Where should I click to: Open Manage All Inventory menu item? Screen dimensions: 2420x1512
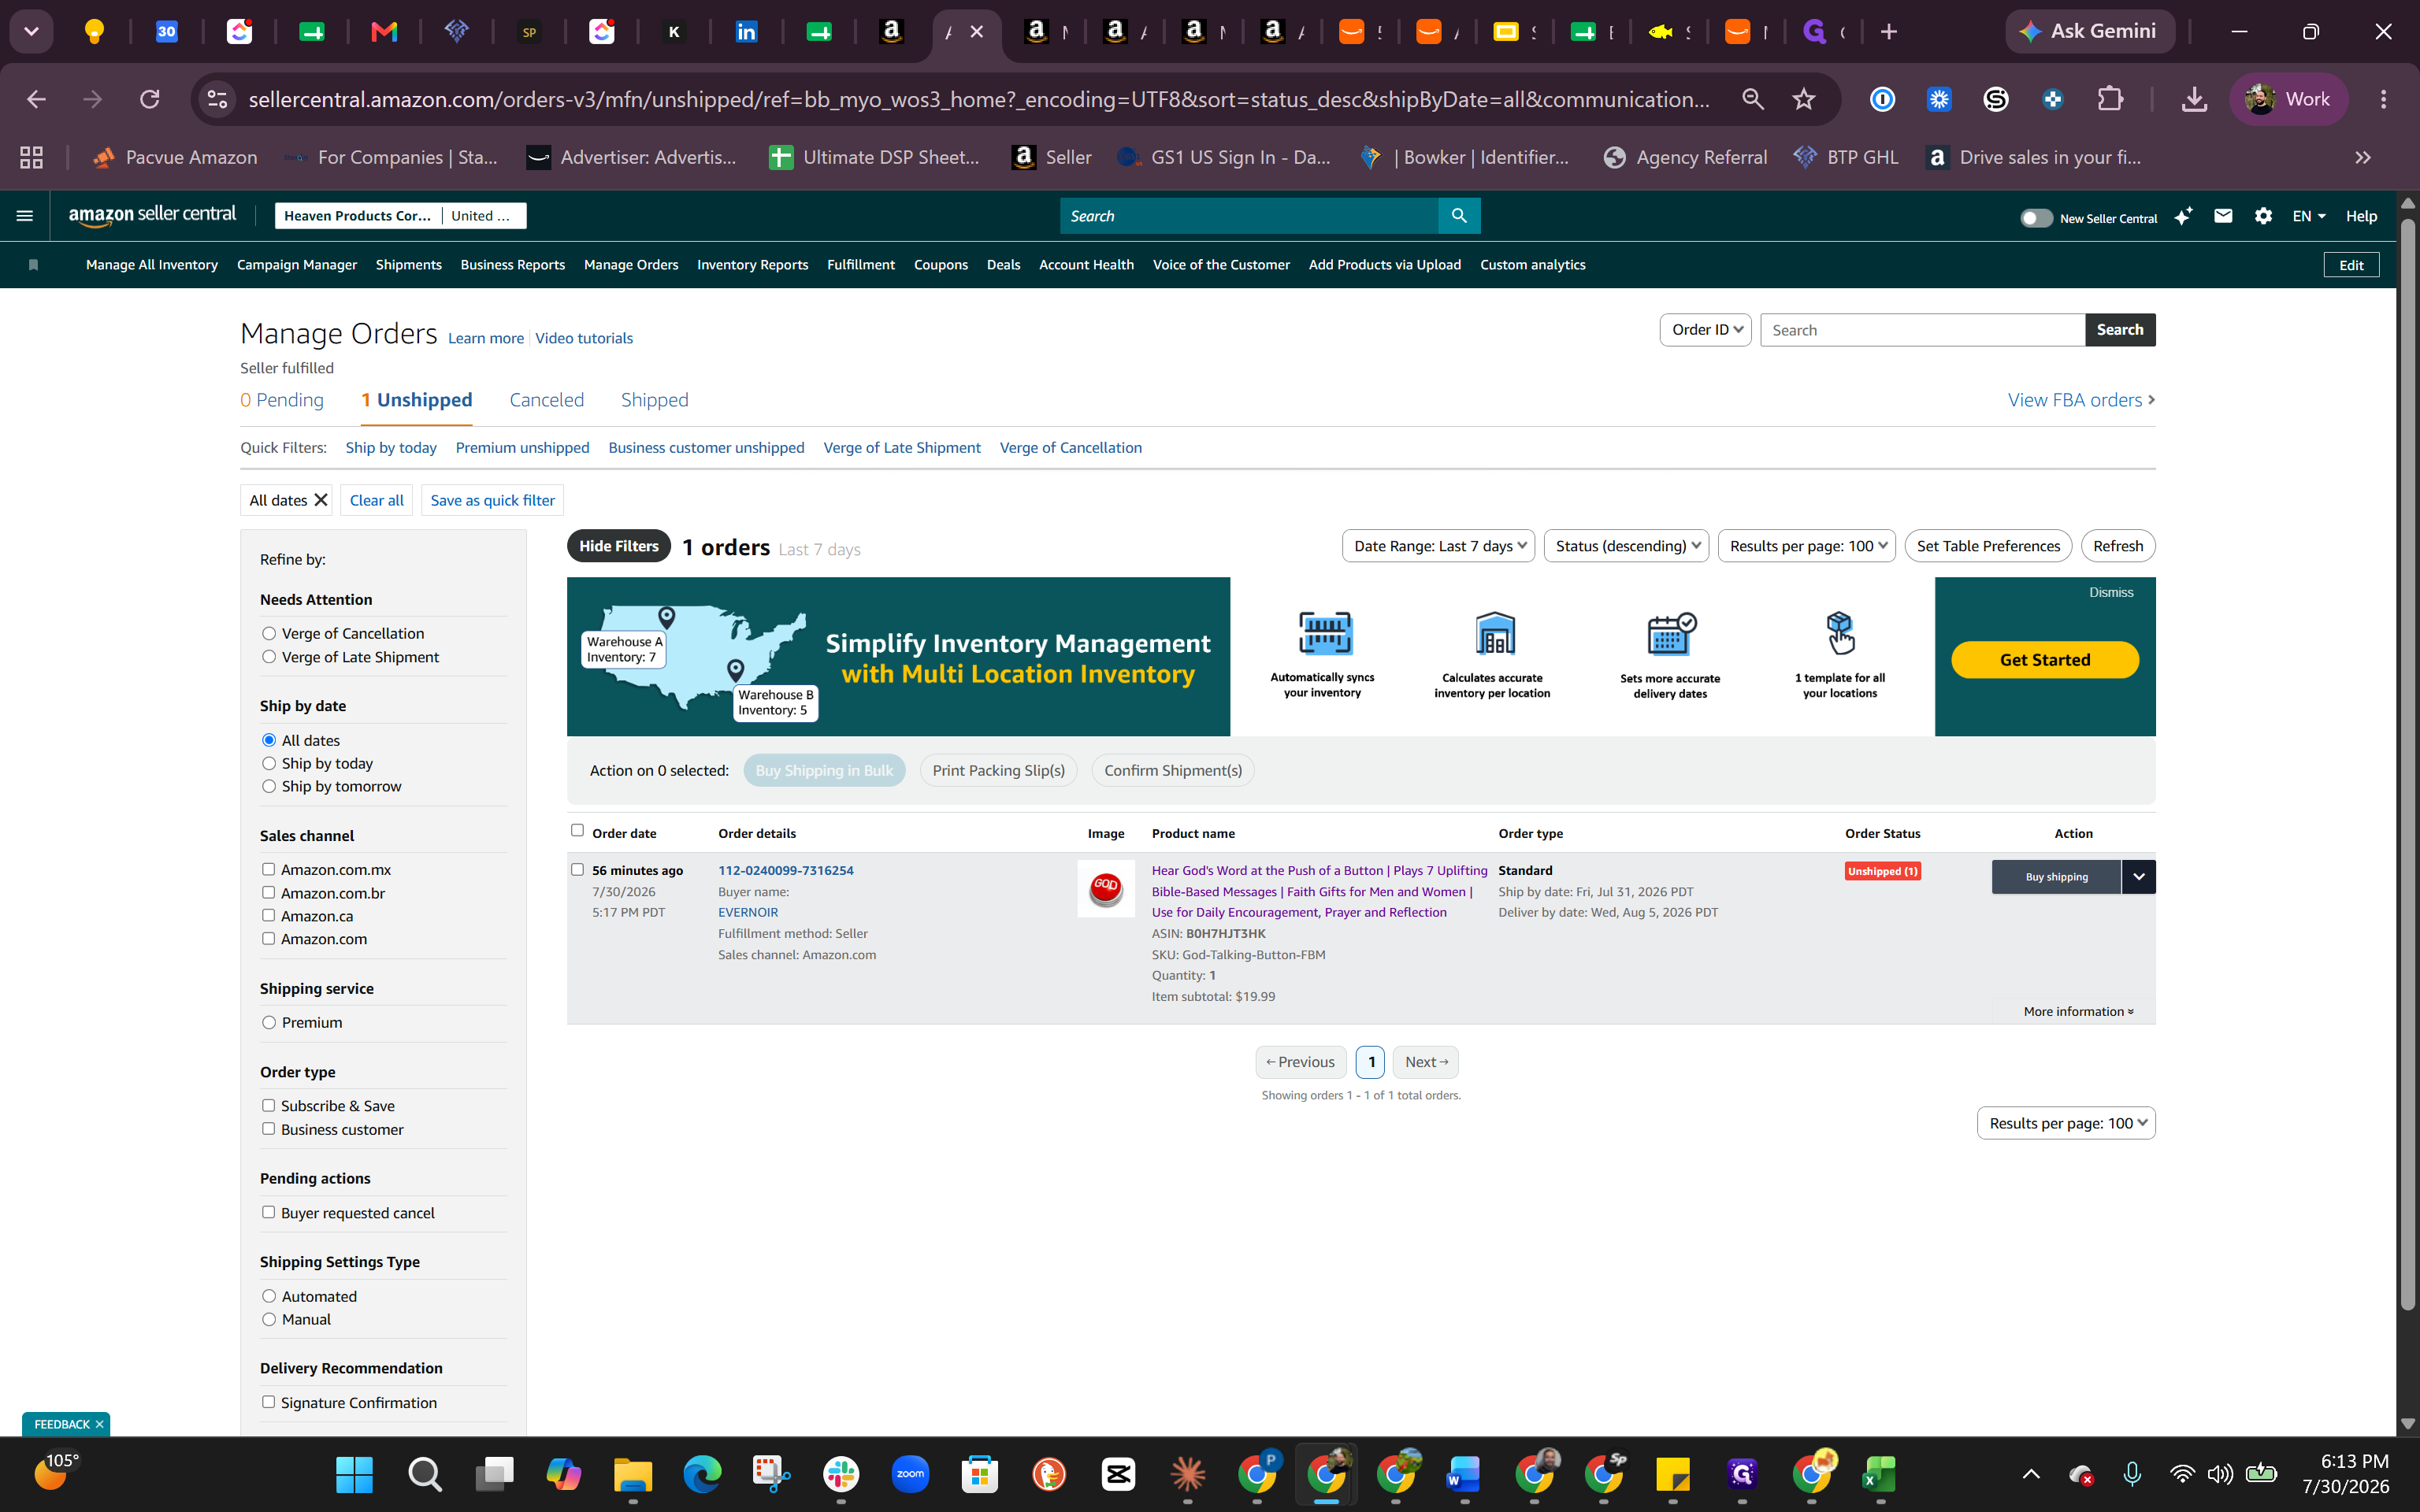tap(152, 265)
